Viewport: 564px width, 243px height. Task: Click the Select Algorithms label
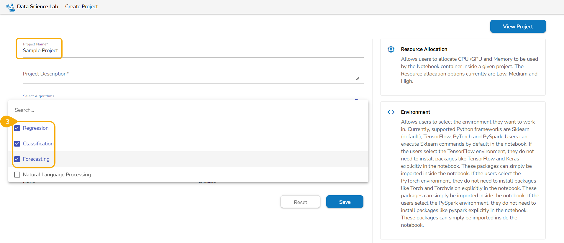pos(39,96)
